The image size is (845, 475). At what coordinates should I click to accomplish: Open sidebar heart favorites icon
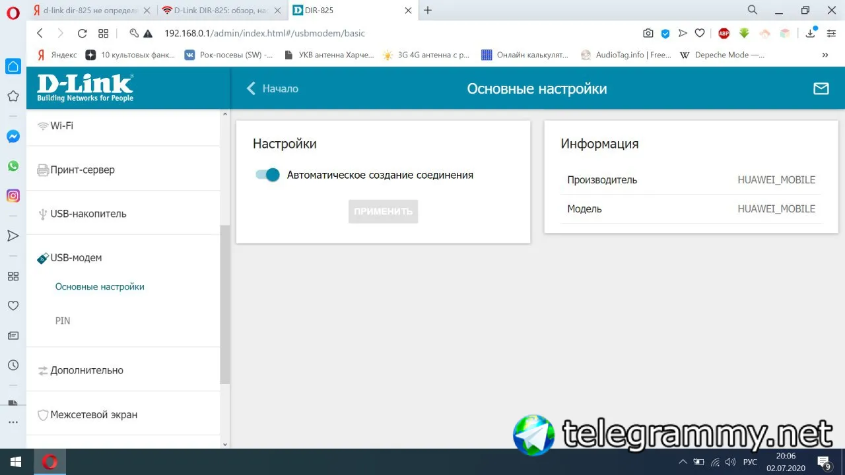coord(13,305)
